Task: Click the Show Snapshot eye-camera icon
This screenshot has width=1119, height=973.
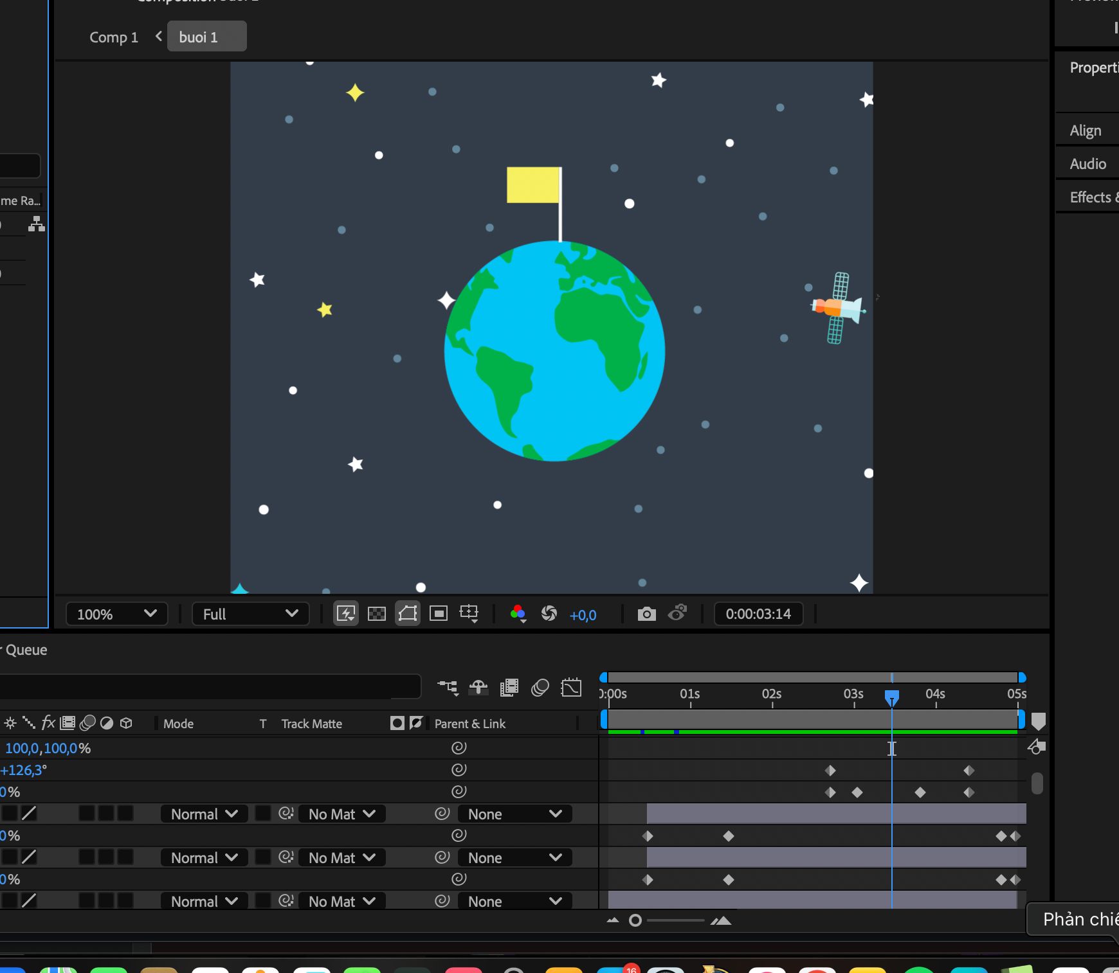Action: pyautogui.click(x=678, y=613)
